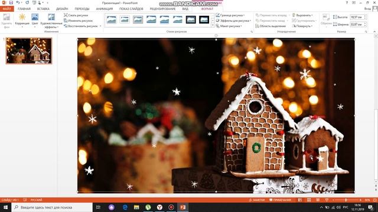
Task: Click Сжать рисунки button
Action: [x=76, y=15]
